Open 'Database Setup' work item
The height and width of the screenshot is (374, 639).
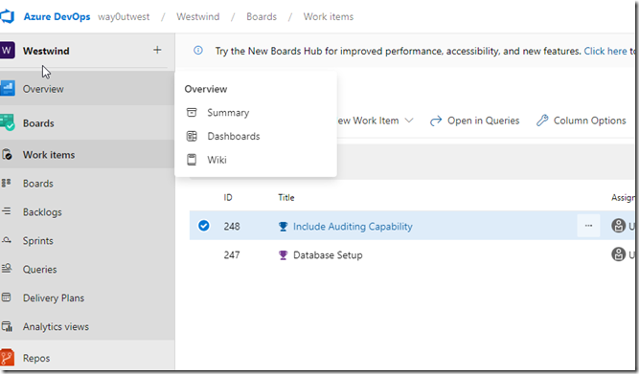pos(328,255)
